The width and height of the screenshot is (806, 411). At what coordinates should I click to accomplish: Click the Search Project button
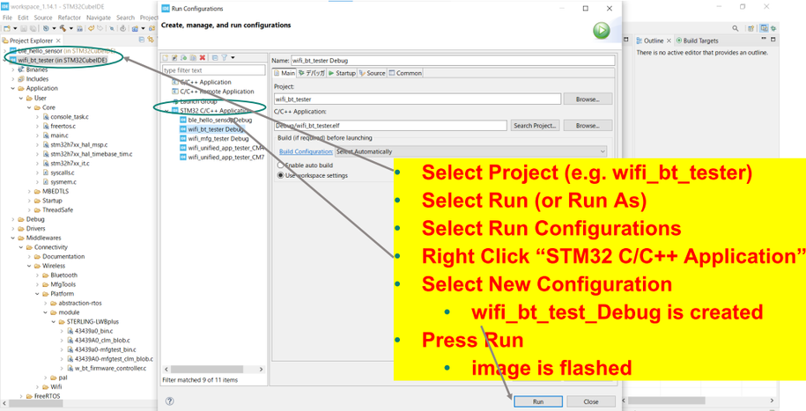click(535, 126)
